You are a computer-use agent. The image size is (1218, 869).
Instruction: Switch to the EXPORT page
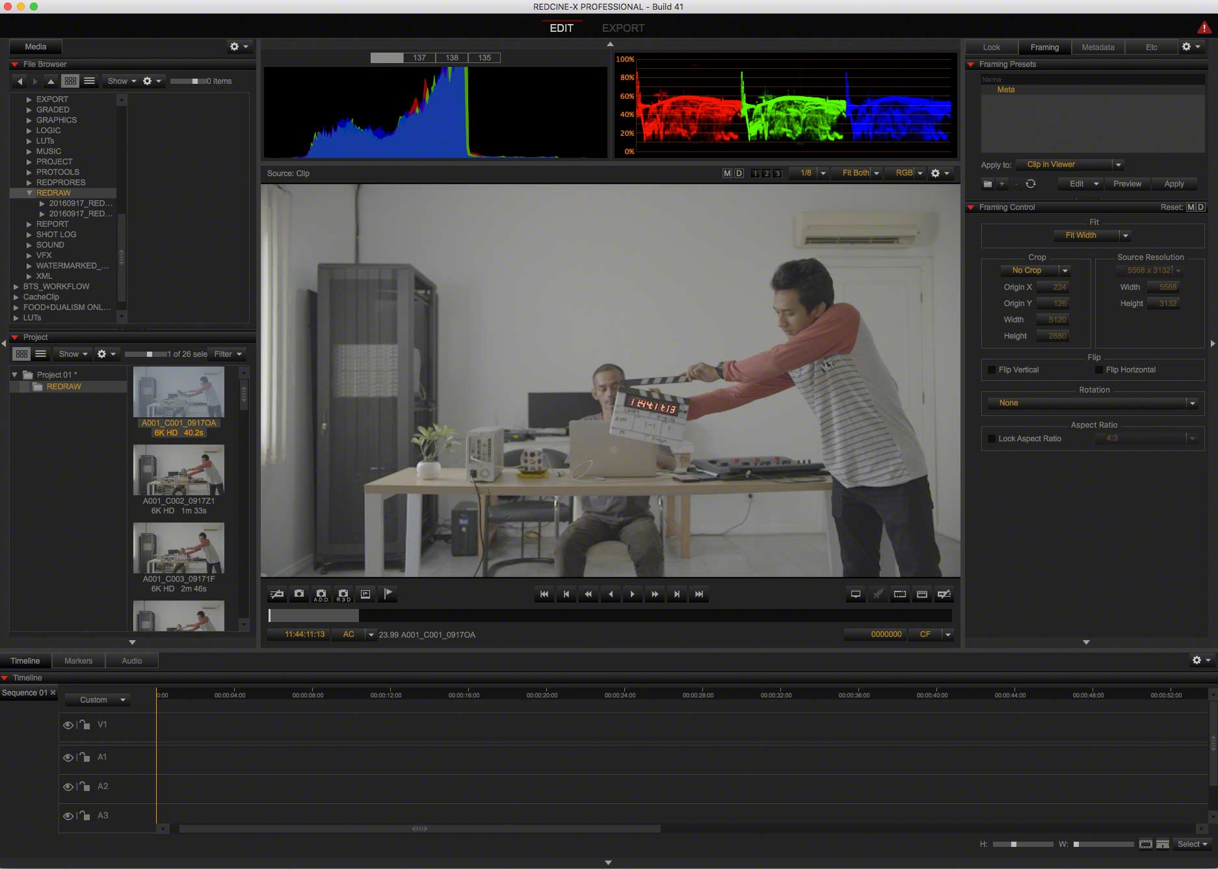[623, 28]
